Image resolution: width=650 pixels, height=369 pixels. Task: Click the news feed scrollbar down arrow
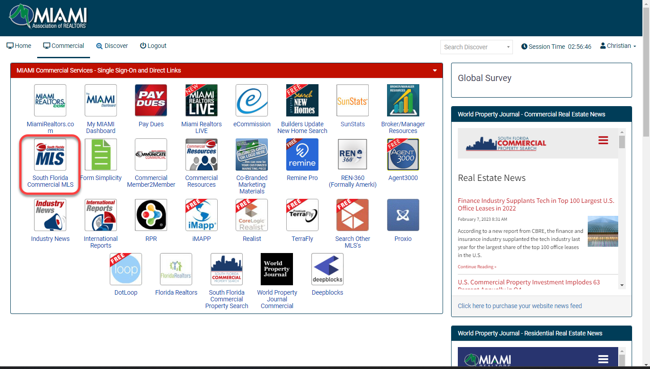tap(622, 285)
